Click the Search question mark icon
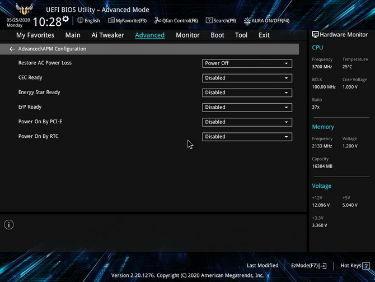The height and width of the screenshot is (282, 375). pos(209,20)
